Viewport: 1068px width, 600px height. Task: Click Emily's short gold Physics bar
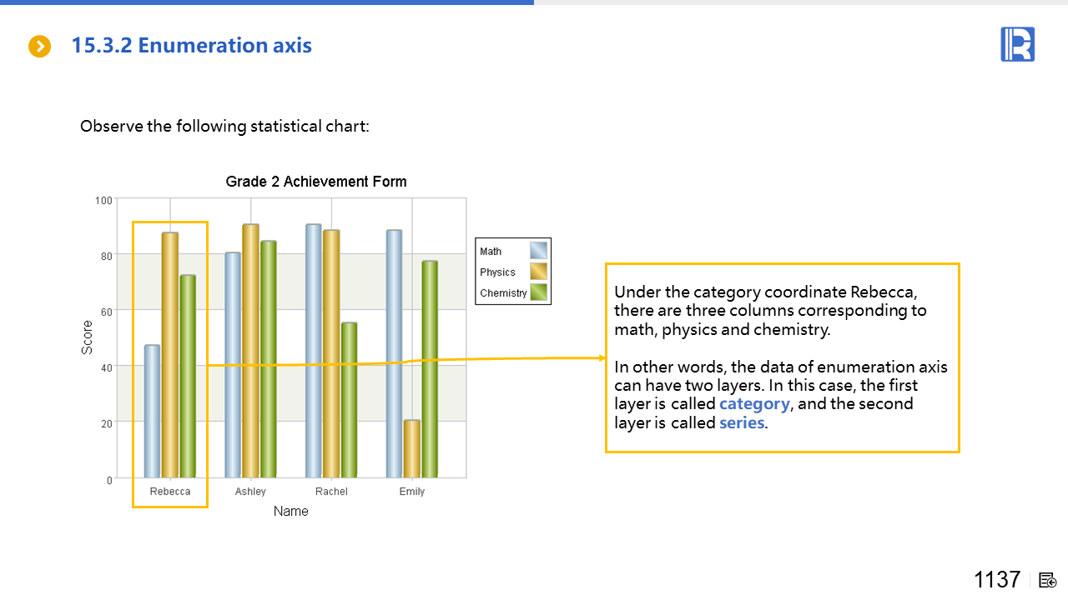[412, 448]
